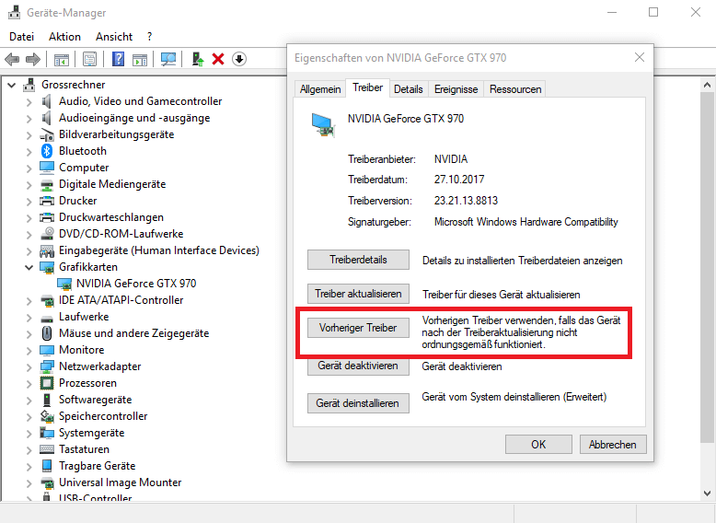This screenshot has height=523, width=716.
Task: Click the properties sheet toolbar icon
Action: tap(89, 59)
